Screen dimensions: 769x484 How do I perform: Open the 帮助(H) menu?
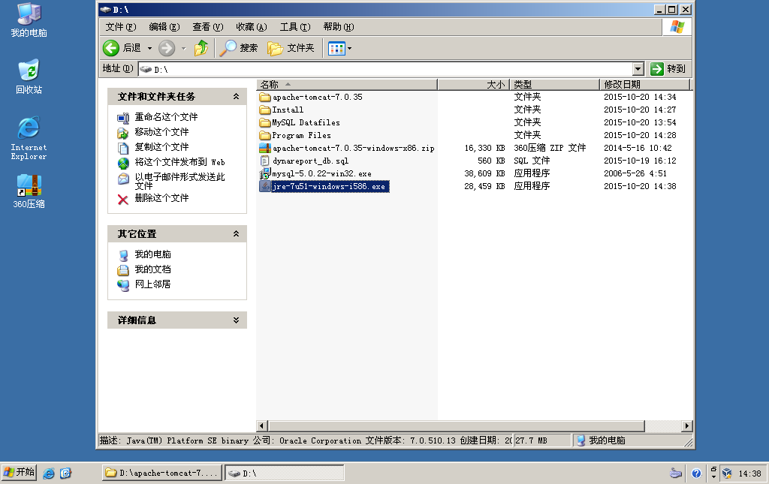pos(339,27)
